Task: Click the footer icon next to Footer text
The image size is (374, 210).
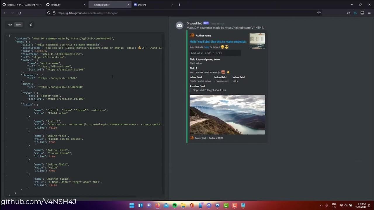Action: pyautogui.click(x=192, y=138)
